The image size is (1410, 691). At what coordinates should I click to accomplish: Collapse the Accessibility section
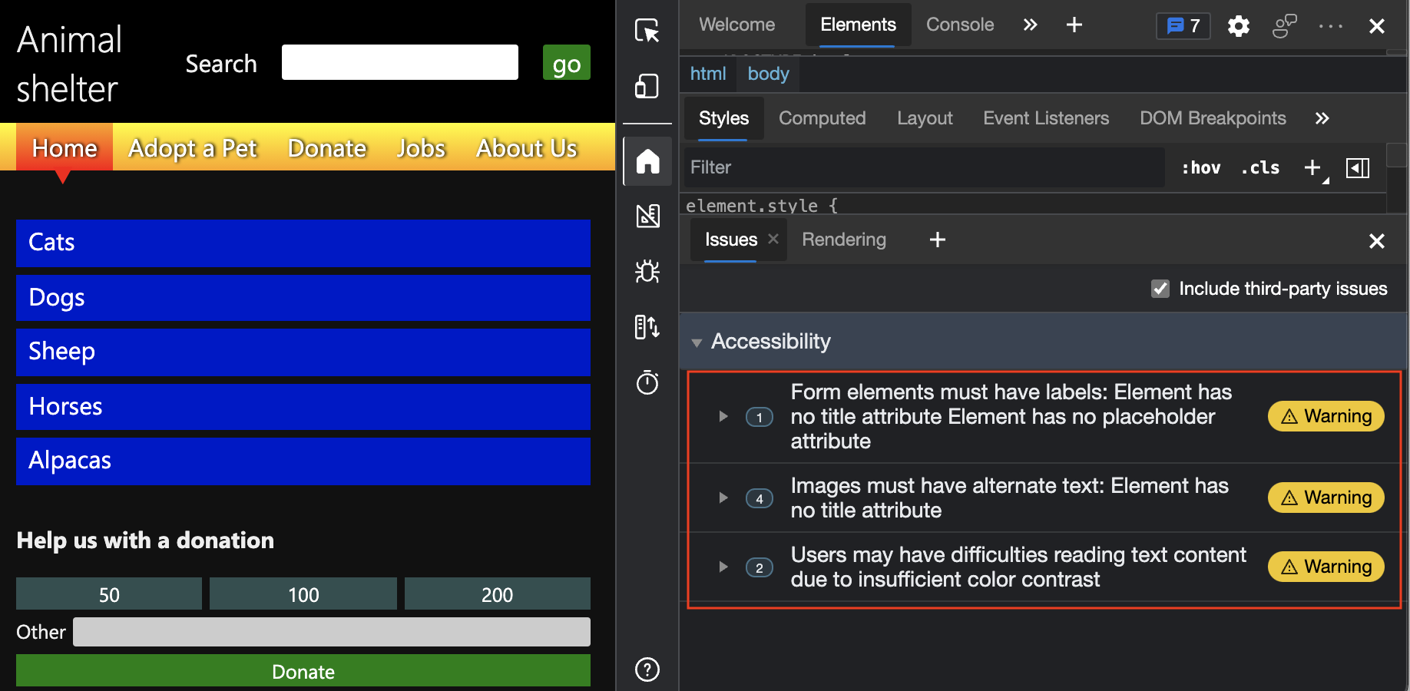tap(697, 342)
